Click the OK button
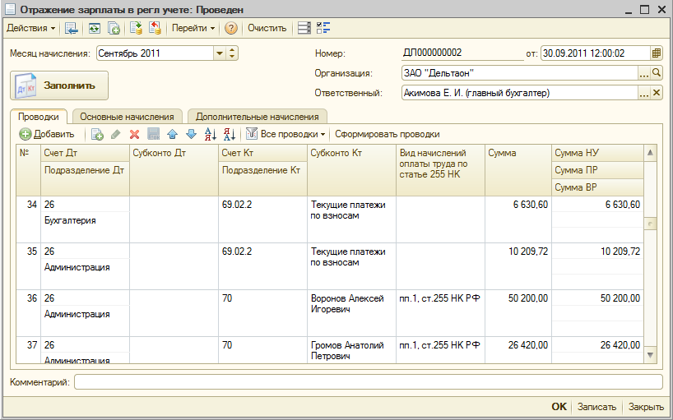The width and height of the screenshot is (673, 420). click(559, 407)
